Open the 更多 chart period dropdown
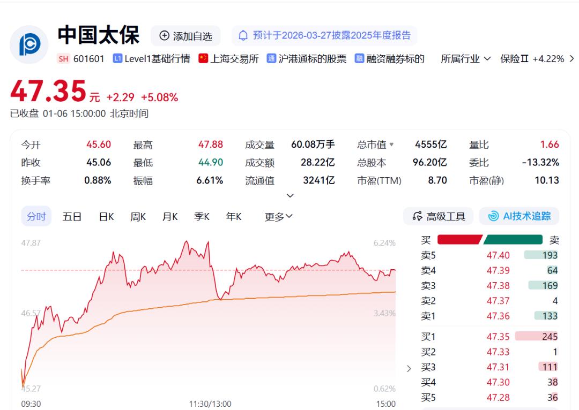 coord(278,216)
